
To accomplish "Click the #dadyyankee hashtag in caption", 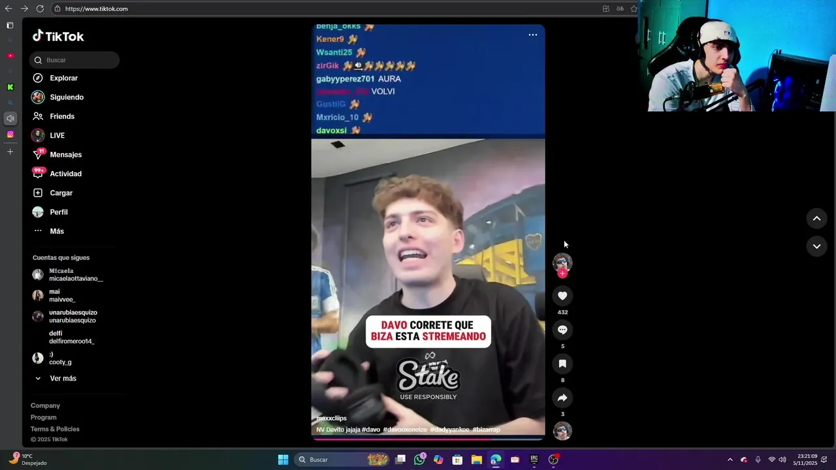I will click(x=449, y=430).
